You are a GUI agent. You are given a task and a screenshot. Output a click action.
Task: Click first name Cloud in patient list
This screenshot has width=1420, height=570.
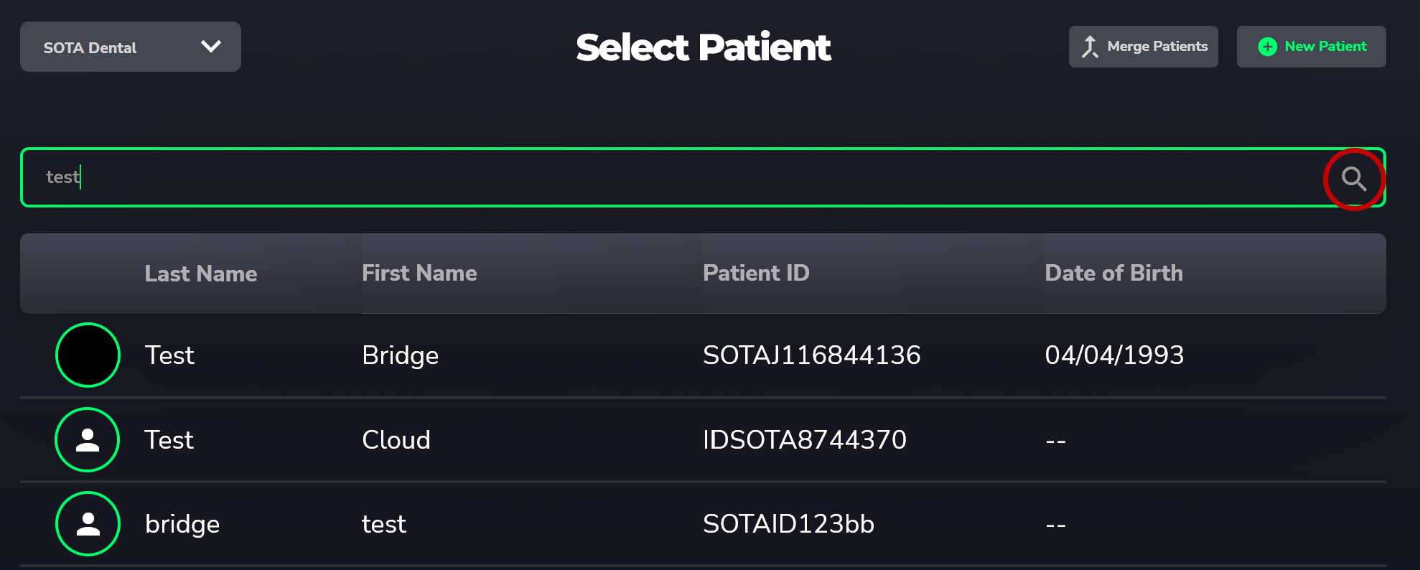point(396,440)
